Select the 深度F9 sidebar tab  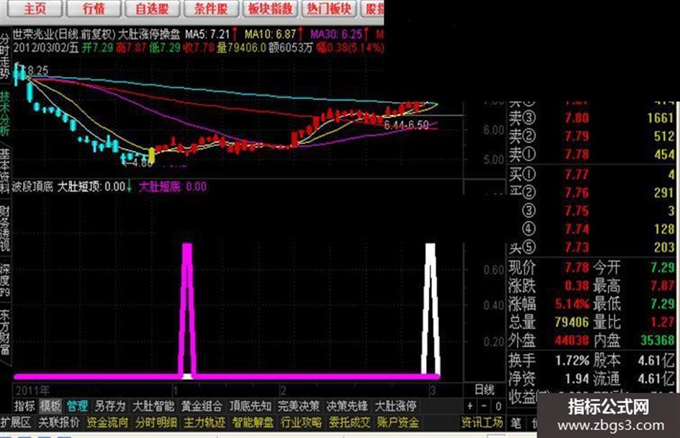click(5, 280)
